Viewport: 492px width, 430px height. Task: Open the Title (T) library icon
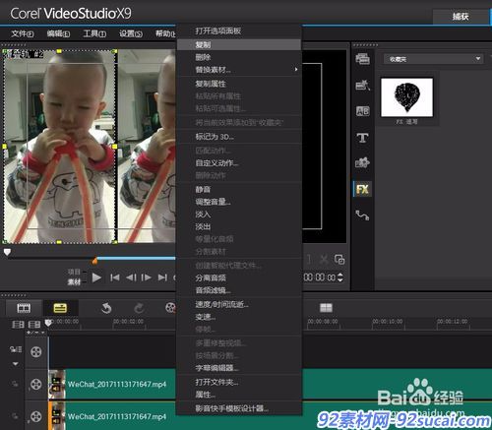click(x=362, y=138)
